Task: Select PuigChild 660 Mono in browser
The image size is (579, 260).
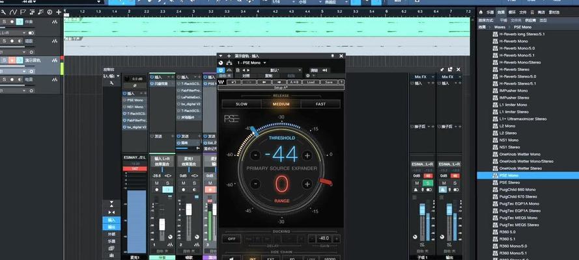Action: coord(518,189)
